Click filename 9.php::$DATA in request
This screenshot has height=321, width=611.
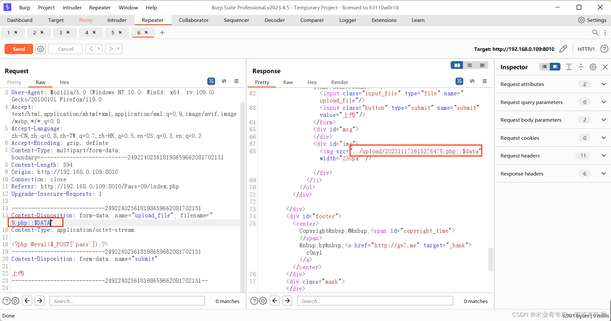tap(31, 222)
